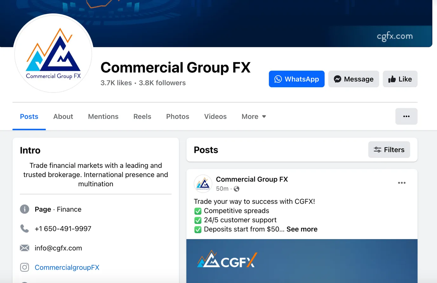Open the post's three-dot options menu
This screenshot has height=283, width=437.
pyautogui.click(x=402, y=183)
